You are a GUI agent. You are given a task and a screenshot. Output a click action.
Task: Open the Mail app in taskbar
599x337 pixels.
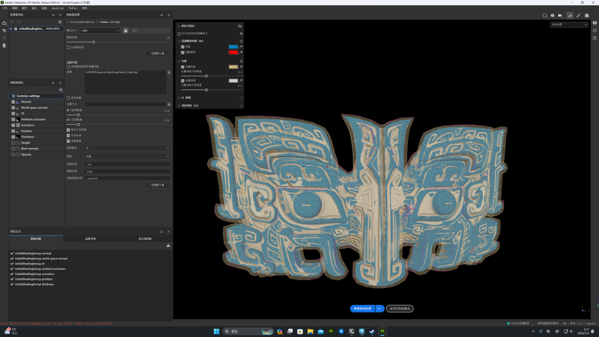321,331
